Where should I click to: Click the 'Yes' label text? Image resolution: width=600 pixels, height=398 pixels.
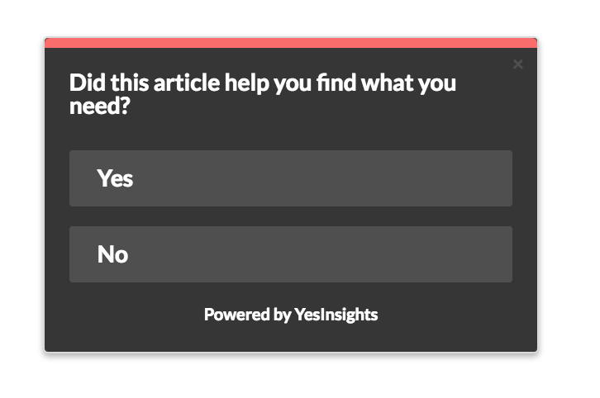click(x=115, y=178)
